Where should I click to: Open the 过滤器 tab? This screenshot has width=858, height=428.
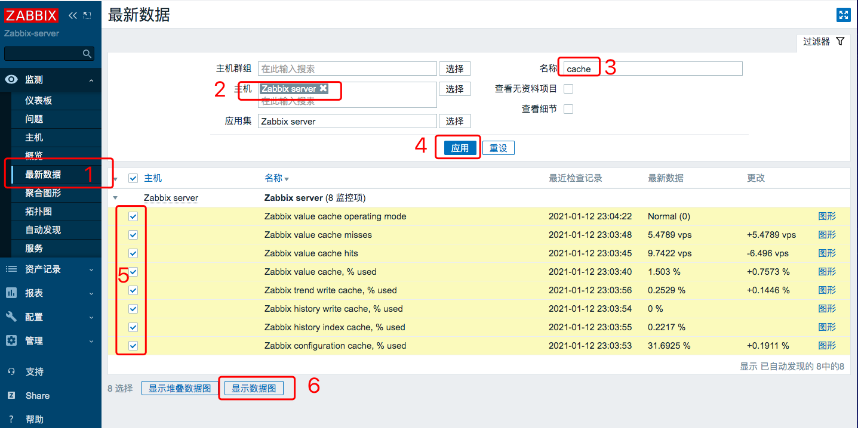(x=823, y=42)
